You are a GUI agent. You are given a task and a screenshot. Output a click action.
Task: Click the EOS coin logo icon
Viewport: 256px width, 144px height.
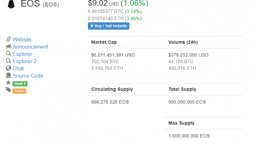point(11,4)
